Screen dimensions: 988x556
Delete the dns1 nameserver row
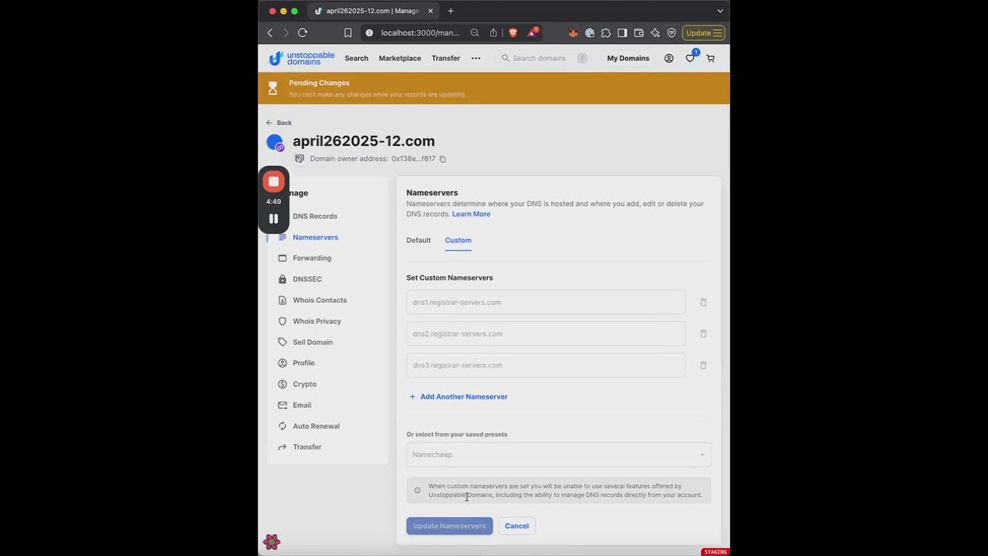[x=703, y=302]
